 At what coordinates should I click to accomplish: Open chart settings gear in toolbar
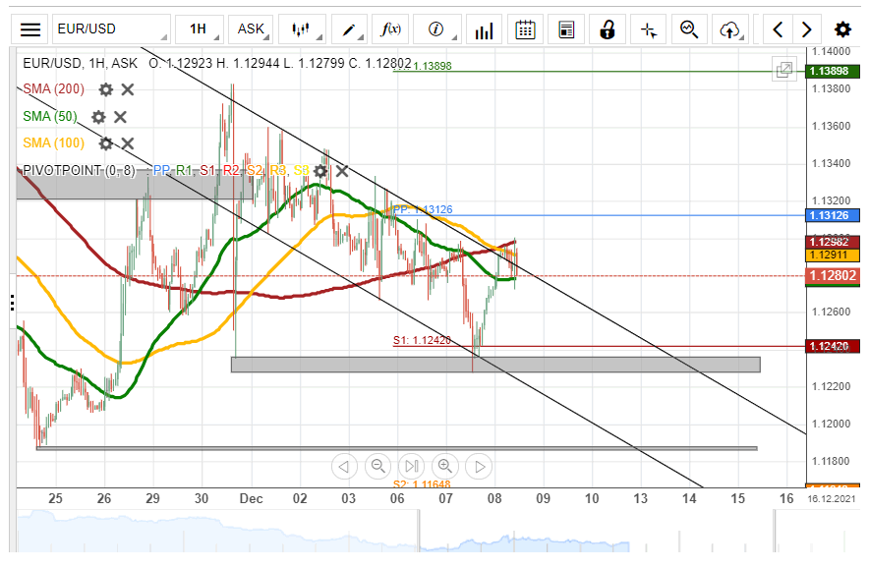tap(842, 29)
